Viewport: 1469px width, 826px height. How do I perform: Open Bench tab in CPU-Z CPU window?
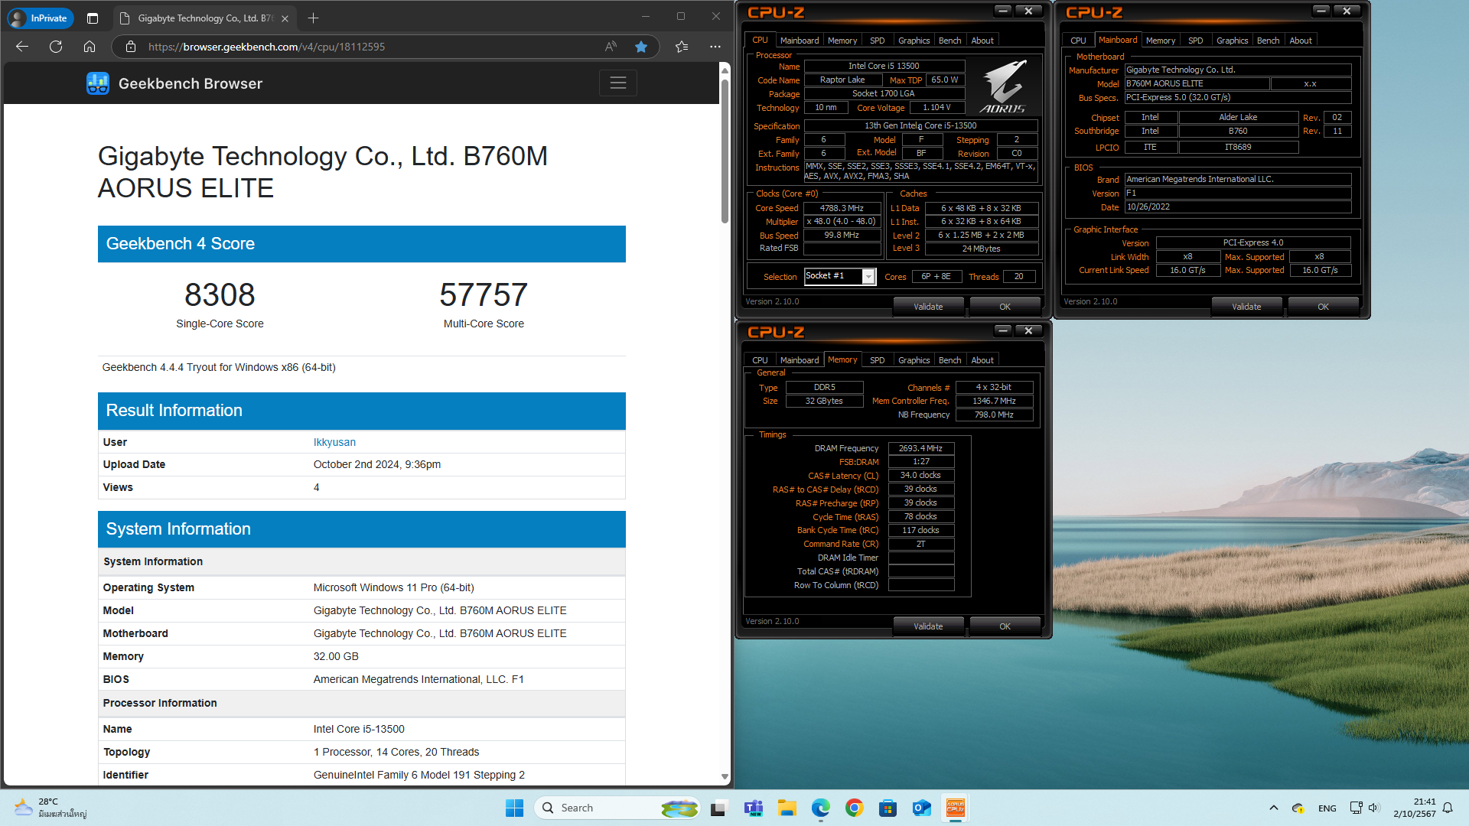[950, 41]
